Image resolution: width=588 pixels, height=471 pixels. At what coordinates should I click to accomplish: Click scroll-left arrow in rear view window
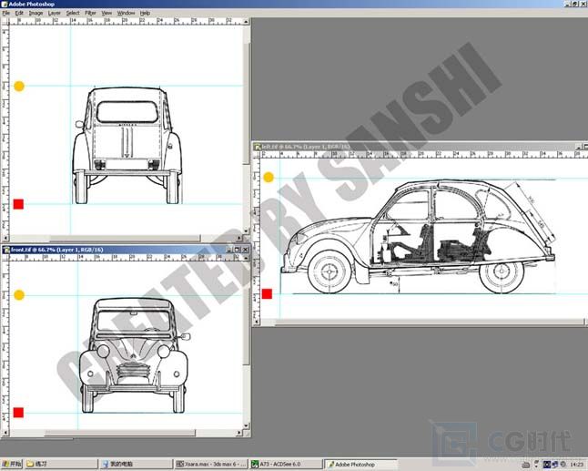[x=5, y=239]
